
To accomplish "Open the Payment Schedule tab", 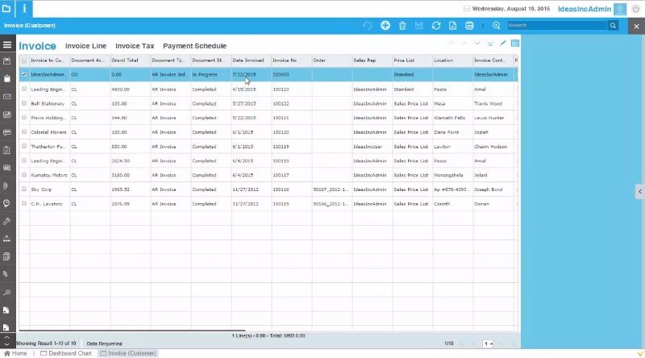I will (x=194, y=46).
